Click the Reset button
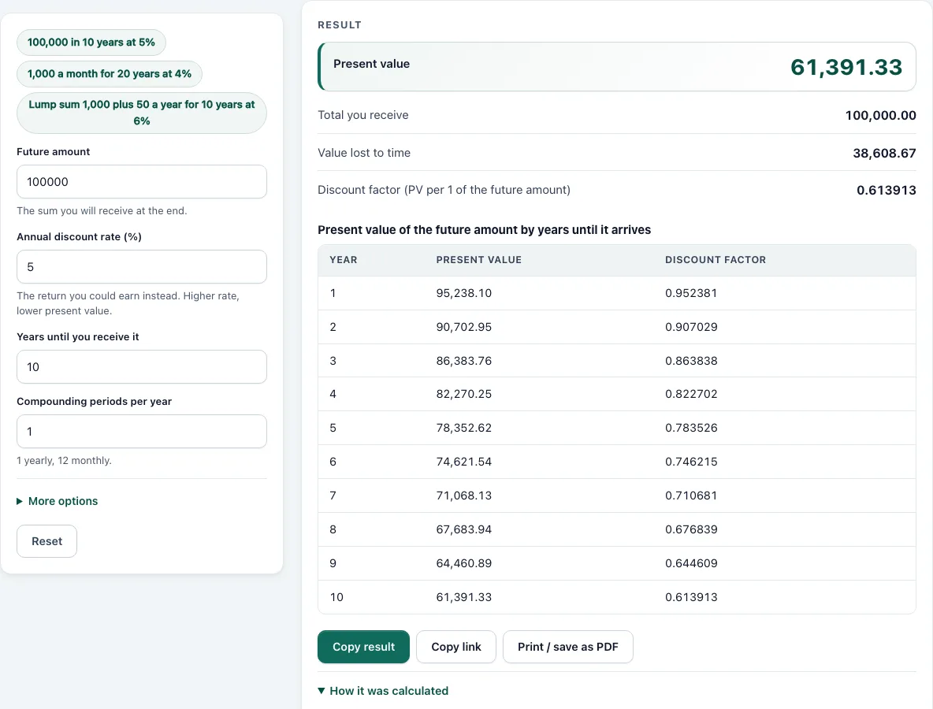Image resolution: width=933 pixels, height=709 pixels. [47, 541]
